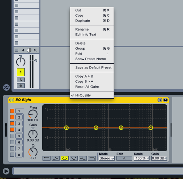Choose Copy from context menu
Viewport: 183px width, 179px height.
pos(92,15)
